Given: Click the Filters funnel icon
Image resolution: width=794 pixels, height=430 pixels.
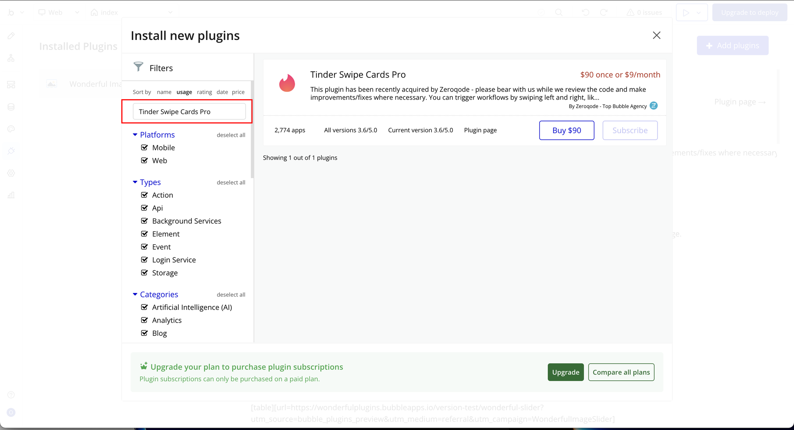Looking at the screenshot, I should [x=138, y=67].
